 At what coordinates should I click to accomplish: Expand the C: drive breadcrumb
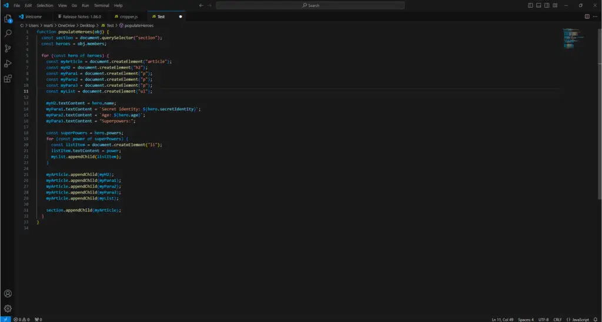[x=22, y=25]
